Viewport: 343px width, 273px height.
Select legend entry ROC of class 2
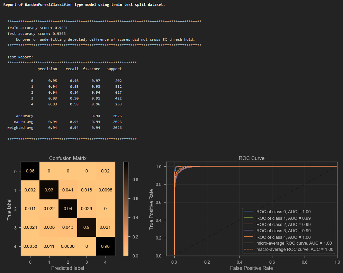pos(283,224)
